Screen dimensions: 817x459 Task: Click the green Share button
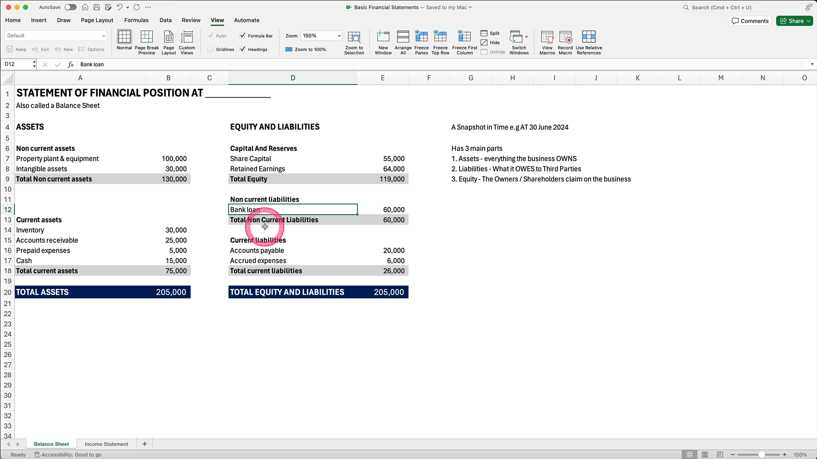point(794,21)
